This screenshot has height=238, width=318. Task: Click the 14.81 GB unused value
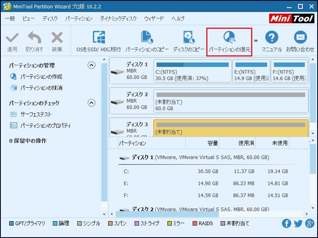point(278,184)
